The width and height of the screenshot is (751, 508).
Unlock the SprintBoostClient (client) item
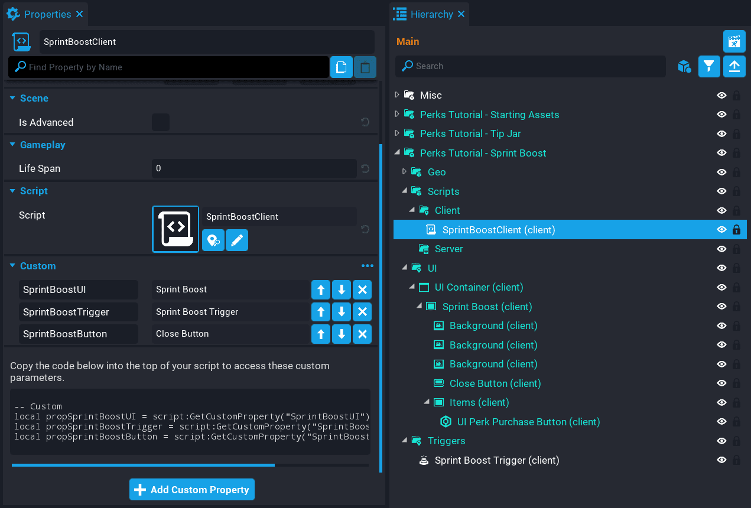736,230
